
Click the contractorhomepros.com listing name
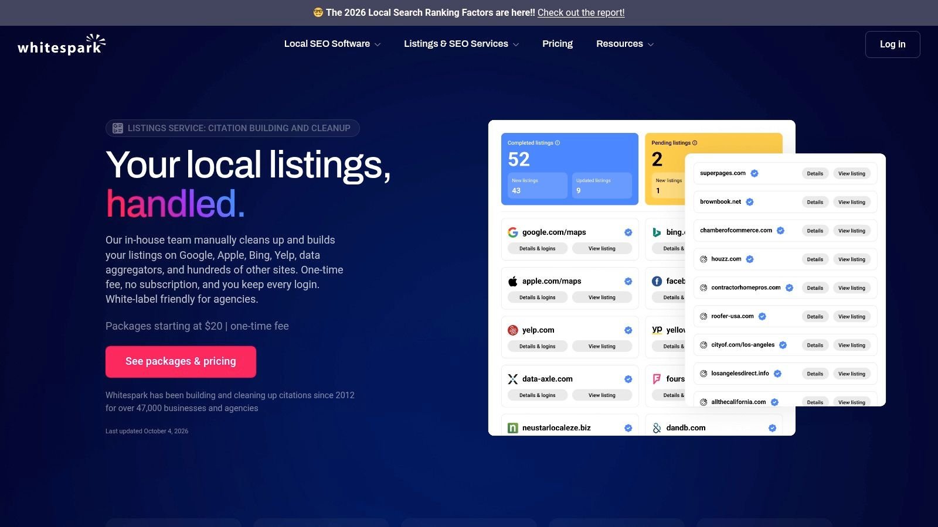(x=746, y=288)
